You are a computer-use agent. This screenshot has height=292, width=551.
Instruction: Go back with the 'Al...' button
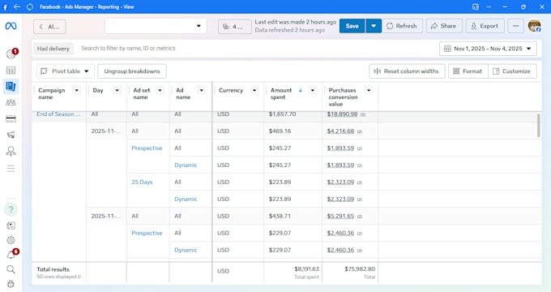click(49, 27)
